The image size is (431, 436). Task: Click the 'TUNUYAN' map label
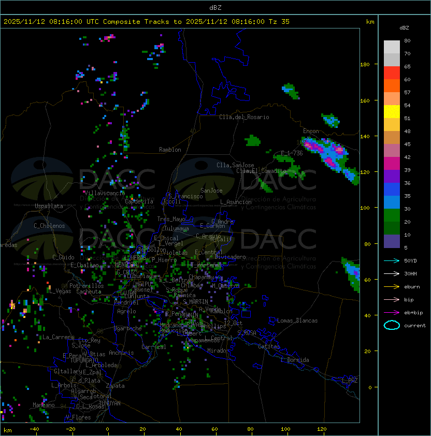point(110,403)
